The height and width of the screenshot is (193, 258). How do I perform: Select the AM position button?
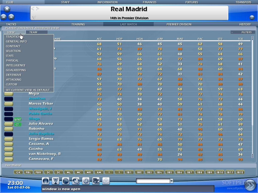click(x=99, y=172)
